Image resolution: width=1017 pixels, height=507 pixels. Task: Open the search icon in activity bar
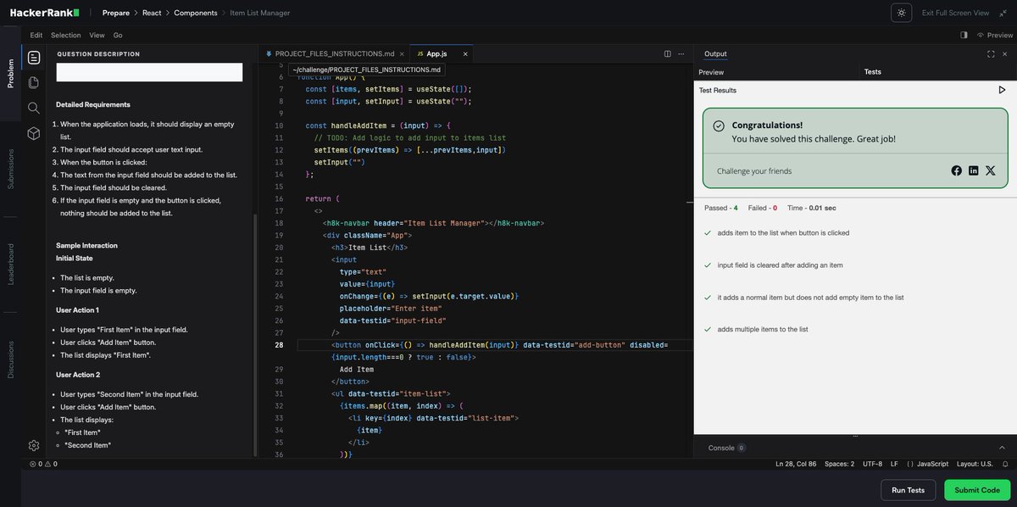(x=34, y=108)
